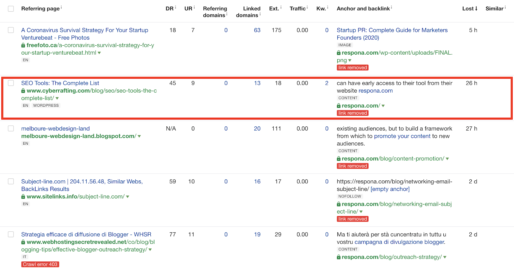The width and height of the screenshot is (514, 271).
Task: Check the melboure-webdesign-land row checkbox
Action: 11,128
